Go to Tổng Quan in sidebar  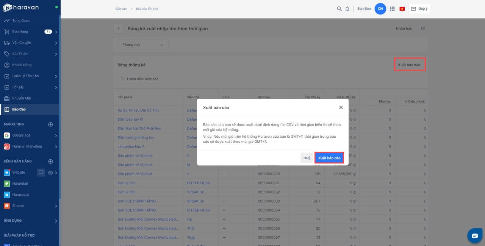[21, 20]
